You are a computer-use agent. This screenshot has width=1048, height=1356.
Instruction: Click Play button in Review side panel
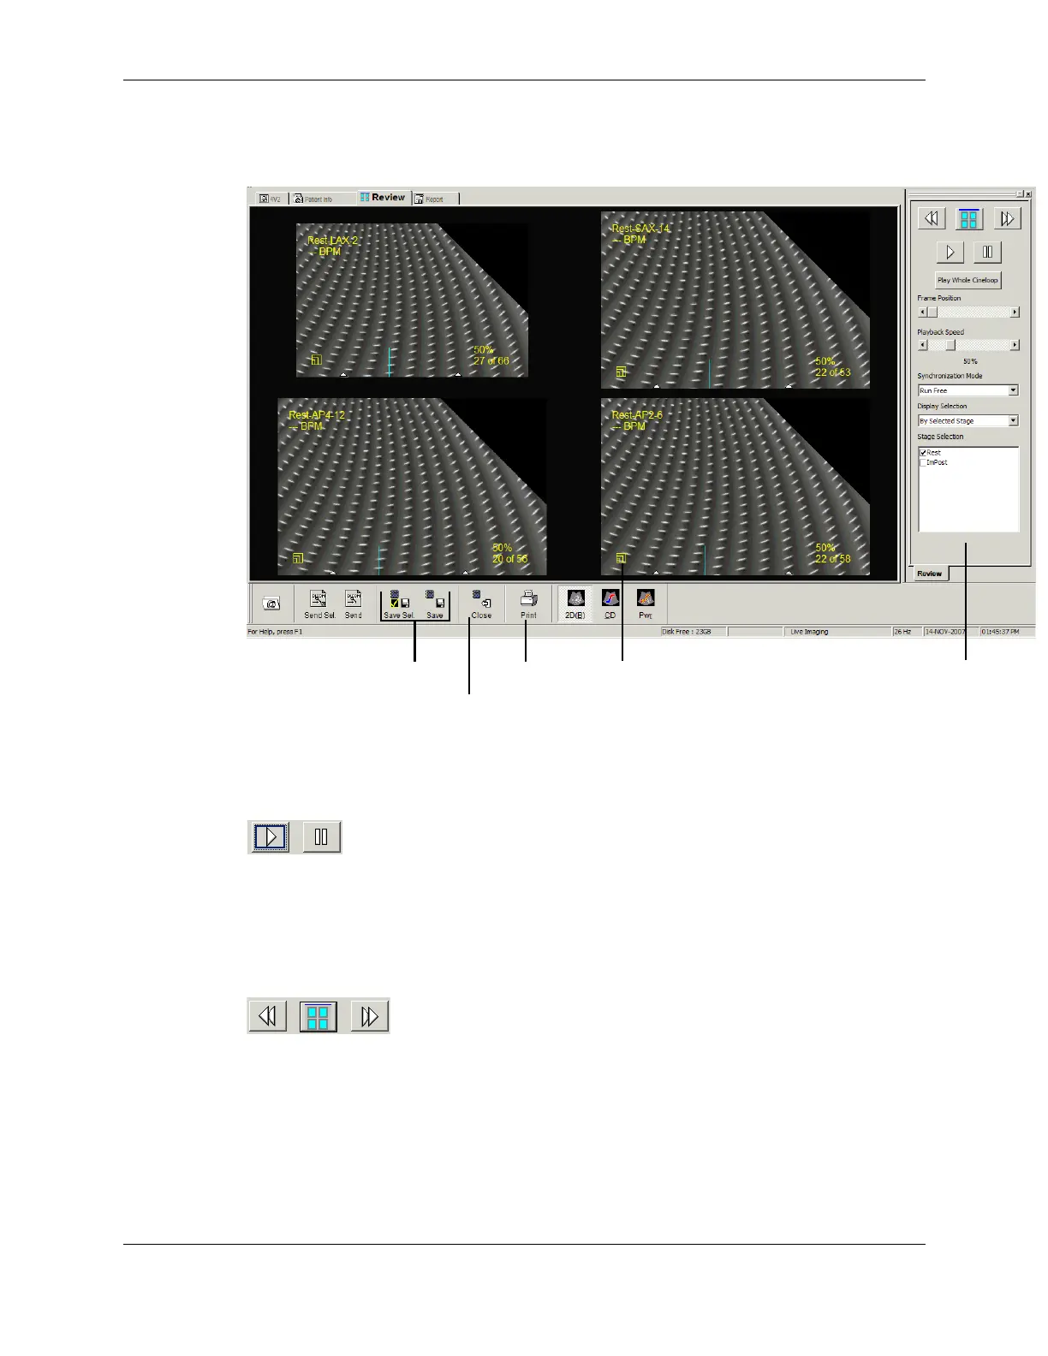tap(950, 252)
